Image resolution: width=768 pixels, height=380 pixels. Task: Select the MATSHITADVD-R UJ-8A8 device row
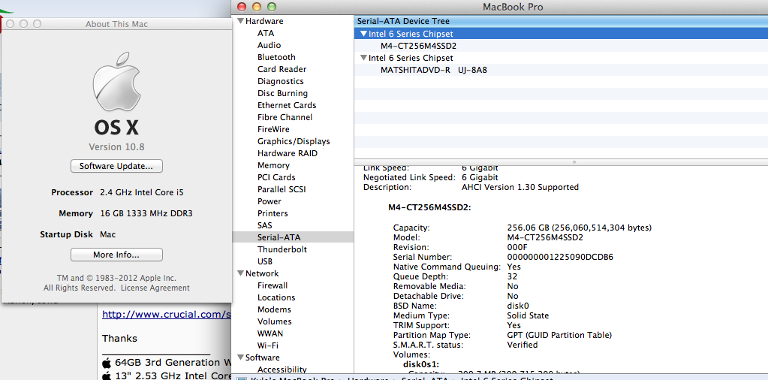coord(561,70)
